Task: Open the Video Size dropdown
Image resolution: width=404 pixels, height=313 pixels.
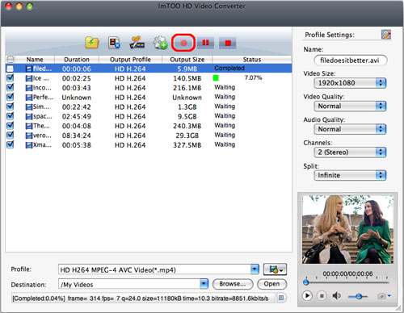Action: [x=350, y=83]
